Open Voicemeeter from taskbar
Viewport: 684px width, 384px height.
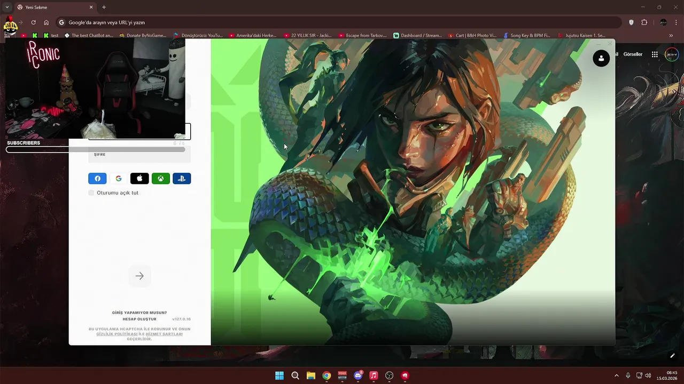(x=343, y=375)
